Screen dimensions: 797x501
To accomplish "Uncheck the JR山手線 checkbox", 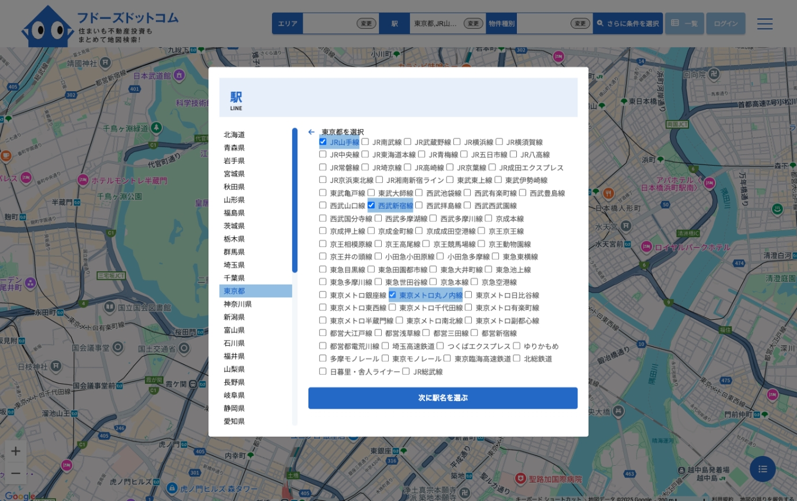I will click(323, 141).
